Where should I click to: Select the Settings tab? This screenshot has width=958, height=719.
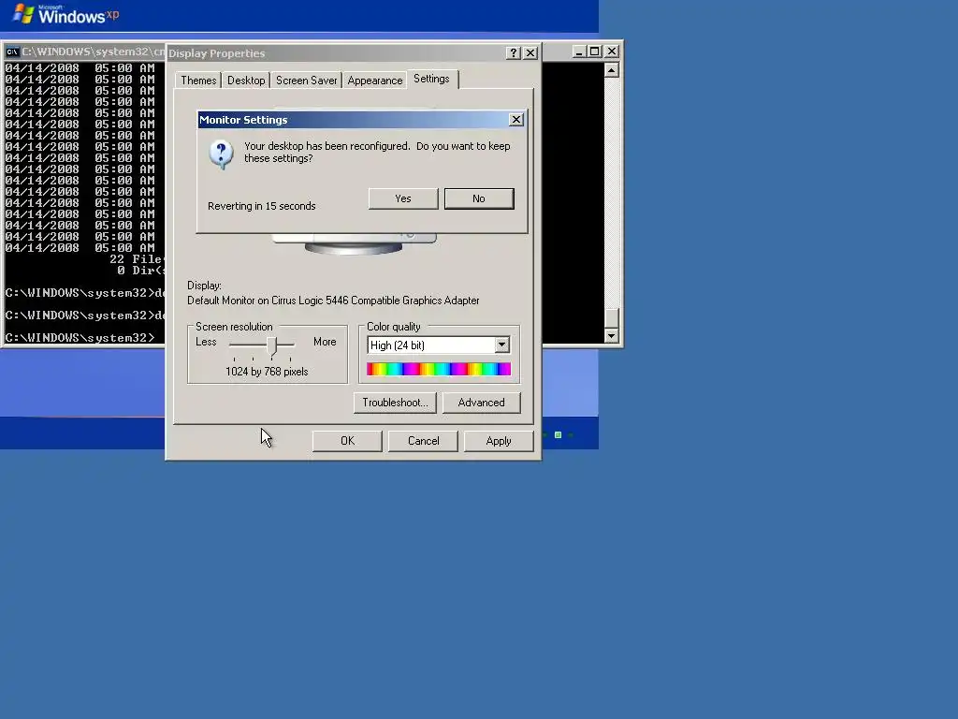[431, 79]
